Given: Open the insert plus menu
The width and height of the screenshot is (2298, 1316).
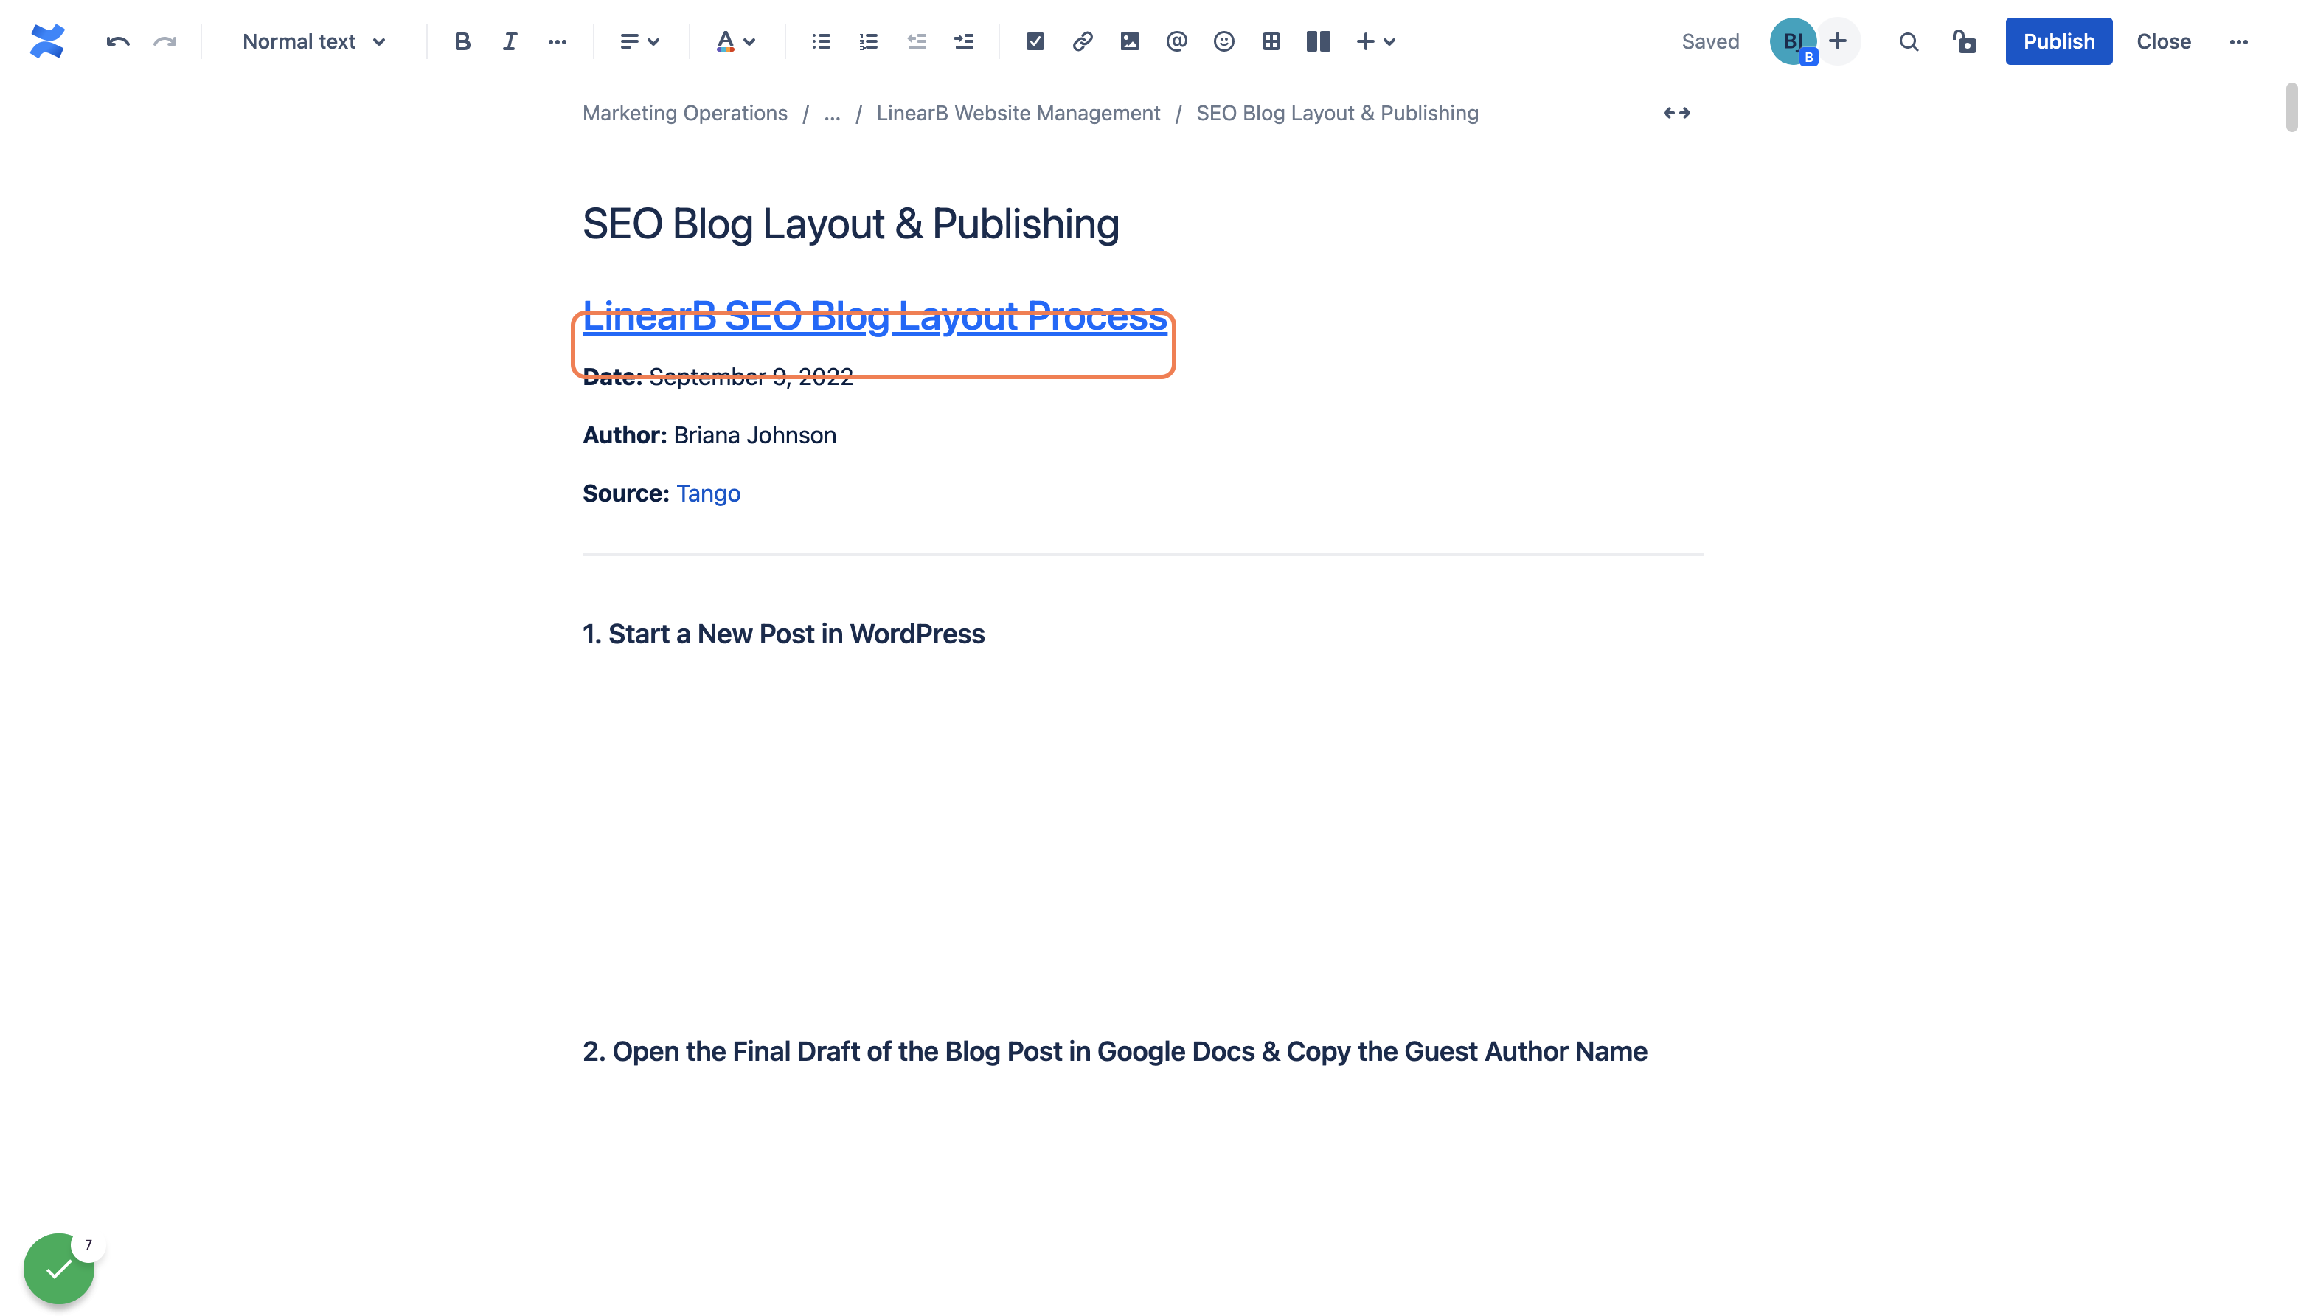Looking at the screenshot, I should [1376, 41].
